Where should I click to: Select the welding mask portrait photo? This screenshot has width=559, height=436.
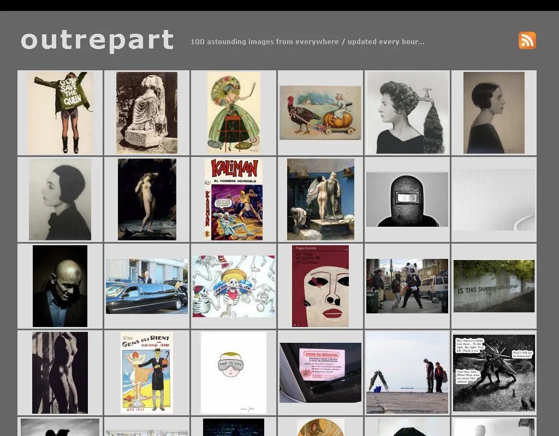coord(407,199)
